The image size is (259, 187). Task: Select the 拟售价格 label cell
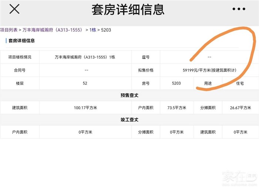145,70
